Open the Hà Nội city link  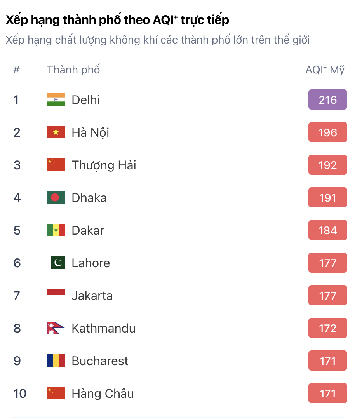90,132
